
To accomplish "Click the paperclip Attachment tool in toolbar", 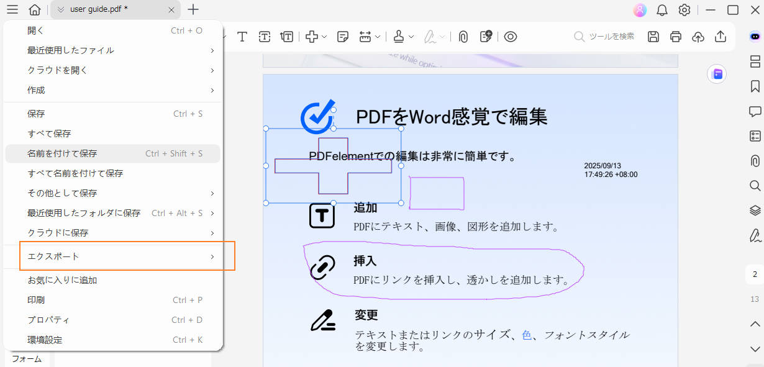I will (463, 37).
